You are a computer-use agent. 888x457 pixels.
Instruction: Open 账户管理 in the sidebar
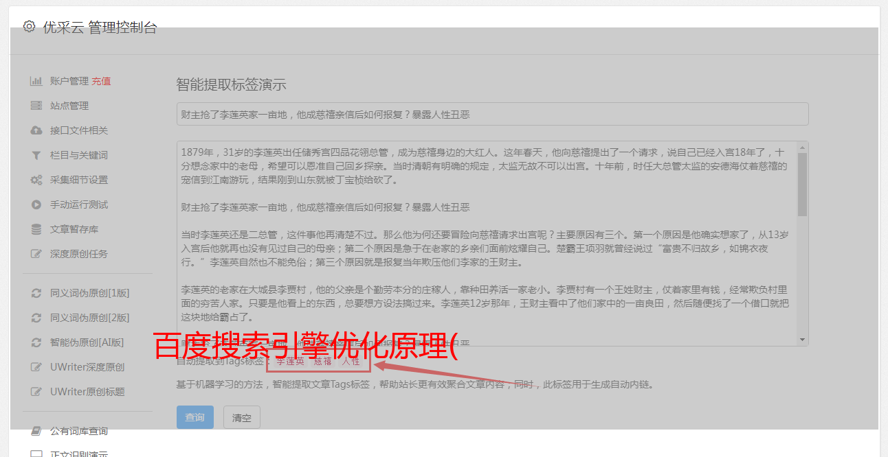click(x=69, y=81)
